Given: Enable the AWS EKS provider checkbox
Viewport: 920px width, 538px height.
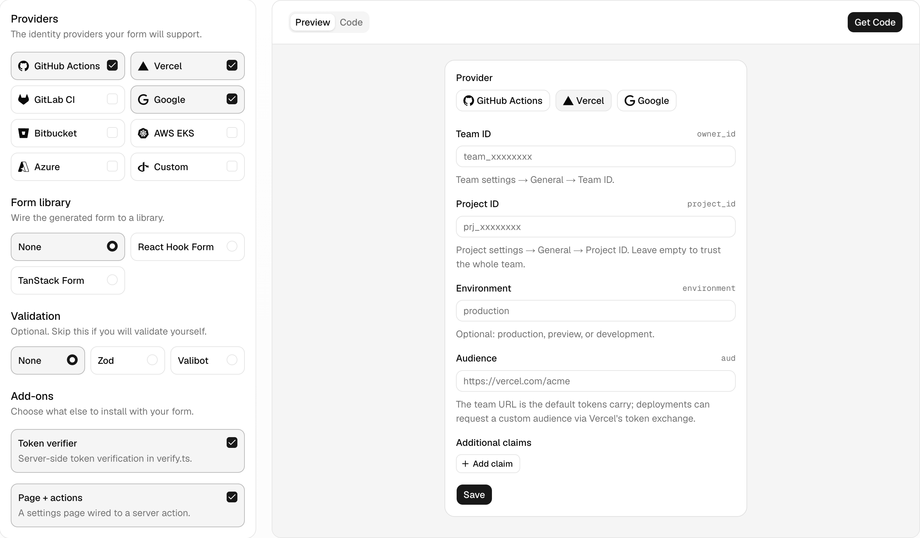Looking at the screenshot, I should (x=232, y=132).
